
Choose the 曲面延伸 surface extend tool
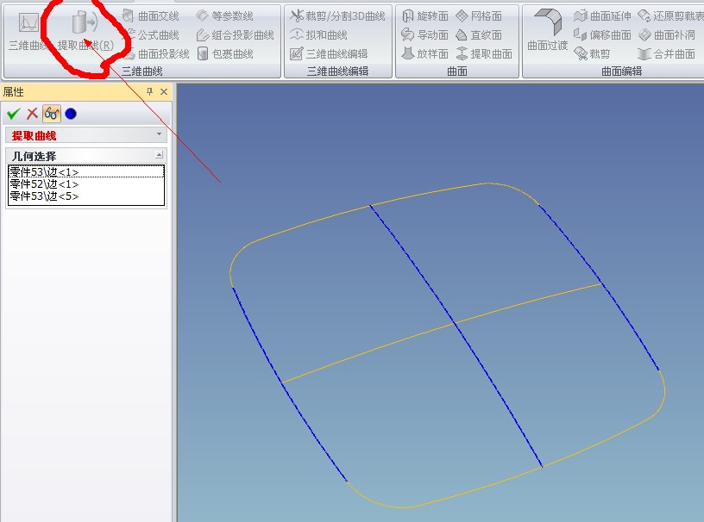(x=602, y=16)
